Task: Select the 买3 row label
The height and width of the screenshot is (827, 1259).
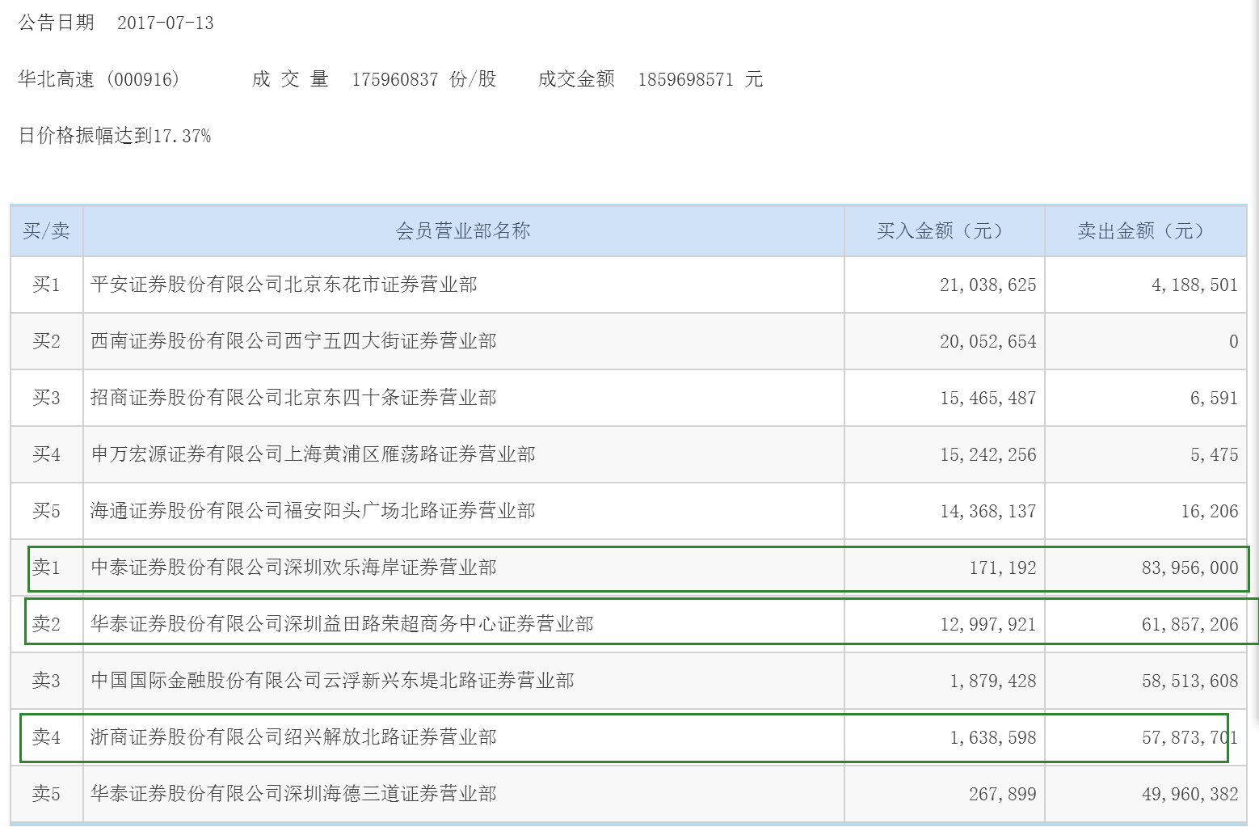Action: 46,398
